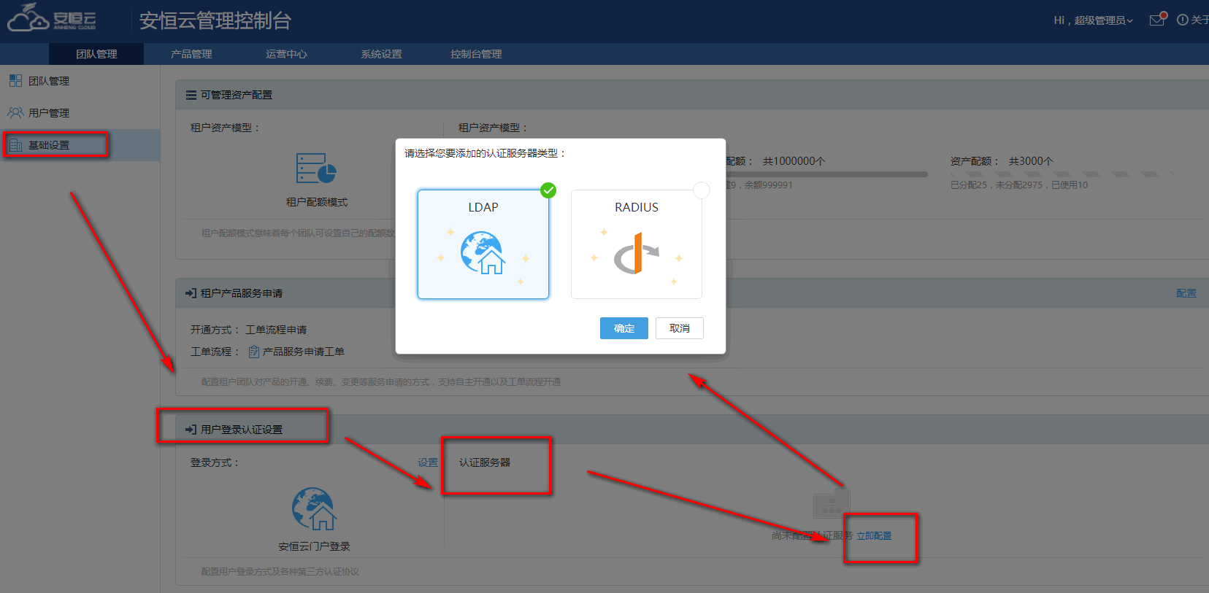
Task: Tick the empty circle on RADIUS
Action: pos(702,190)
